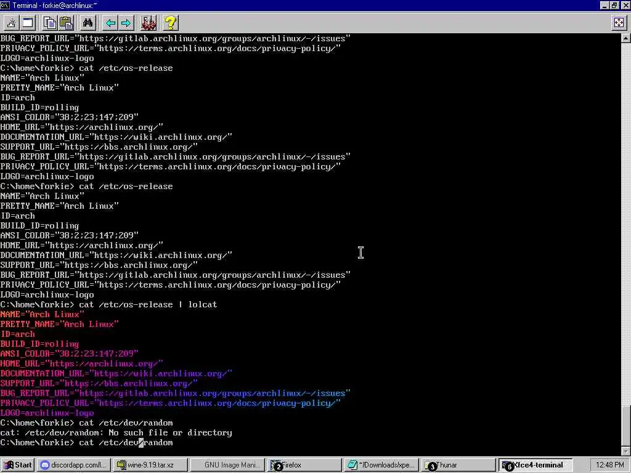Image resolution: width=631 pixels, height=473 pixels.
Task: Switch to Thunar taskbar item
Action: point(458,465)
